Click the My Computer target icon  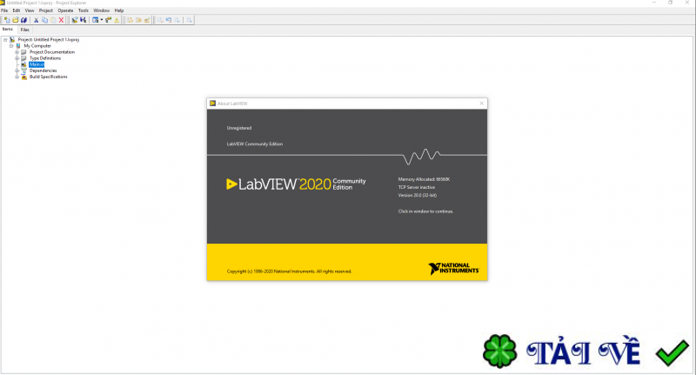coord(18,46)
